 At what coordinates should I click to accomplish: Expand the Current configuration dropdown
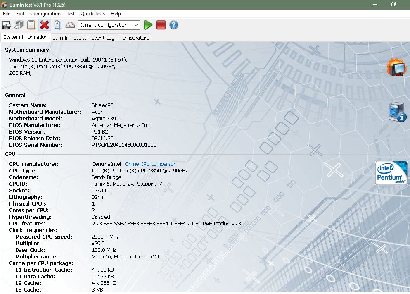(x=109, y=25)
